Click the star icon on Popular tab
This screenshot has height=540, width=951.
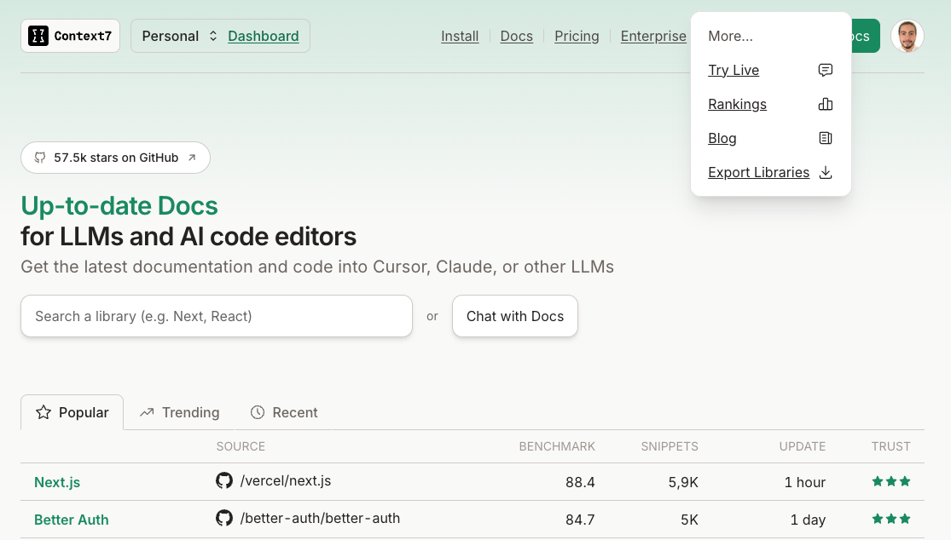click(43, 412)
